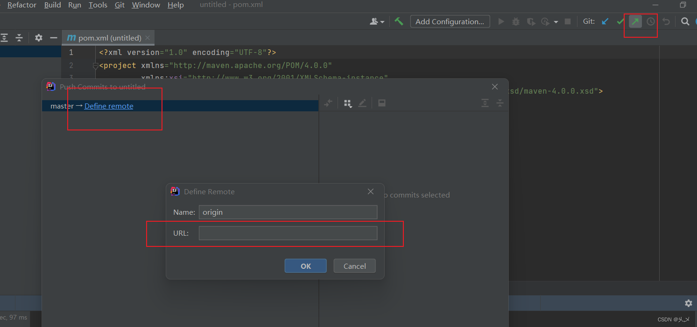Select the Build hammer icon
Image resolution: width=697 pixels, height=327 pixels.
[x=398, y=21]
